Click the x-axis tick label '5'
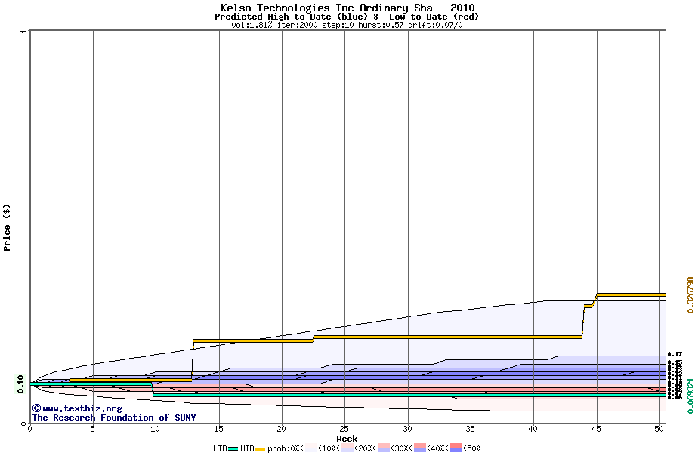 93,429
